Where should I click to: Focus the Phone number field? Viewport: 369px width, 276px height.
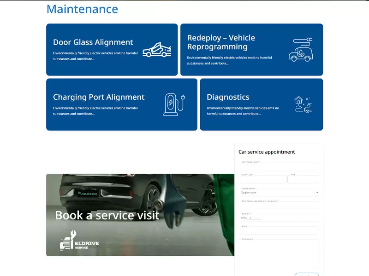pyautogui.click(x=279, y=218)
